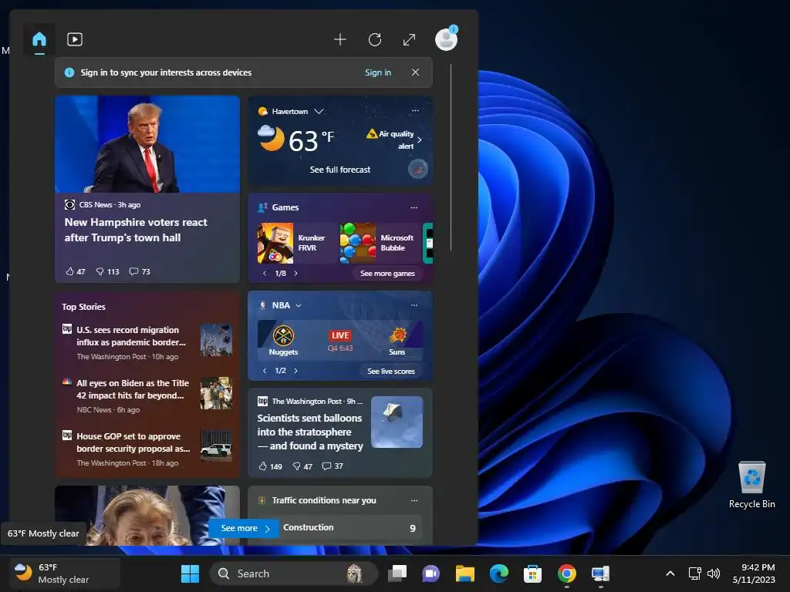Image resolution: width=790 pixels, height=592 pixels.
Task: Expand widgets panel to full view
Action: (x=409, y=39)
